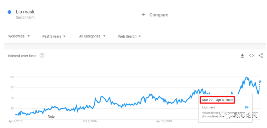Image resolution: width=267 pixels, height=128 pixels.
Task: Click the Mar 29 – Apr 4, 2020 tooltip date
Action: [217, 100]
